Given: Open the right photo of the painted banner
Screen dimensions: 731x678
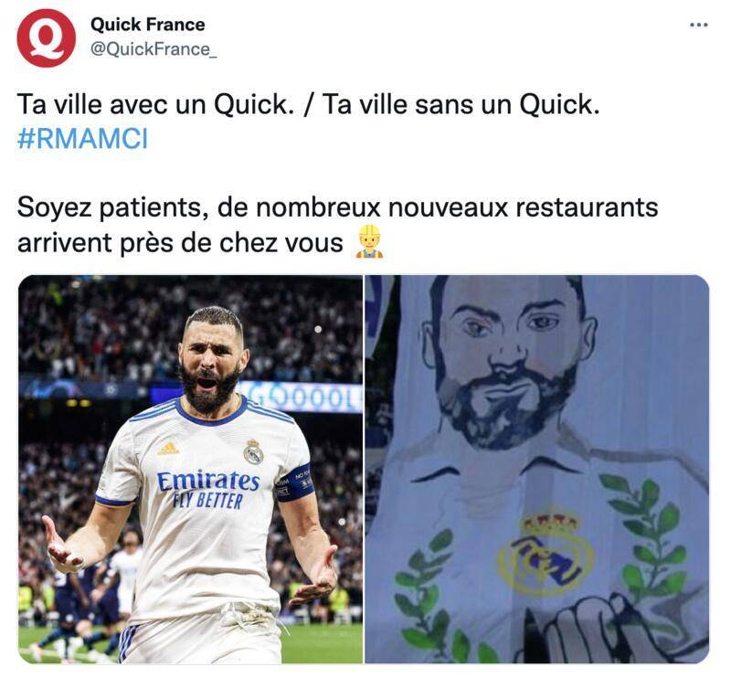Looking at the screenshot, I should (536, 469).
